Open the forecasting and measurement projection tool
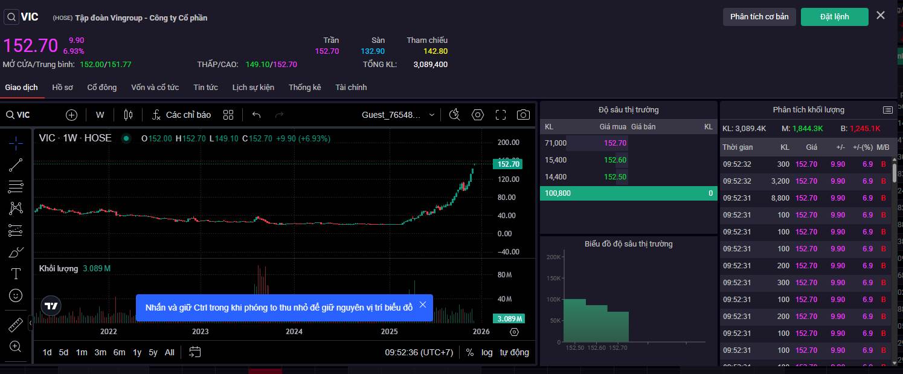Viewport: 903px width, 374px height. 16,230
